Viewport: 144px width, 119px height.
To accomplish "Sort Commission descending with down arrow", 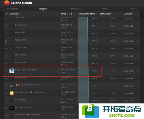I will coord(114,14).
